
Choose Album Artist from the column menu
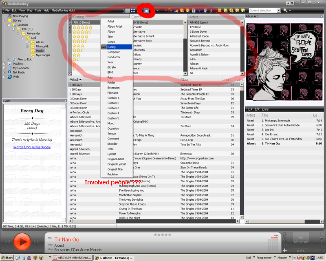pyautogui.click(x=115, y=27)
